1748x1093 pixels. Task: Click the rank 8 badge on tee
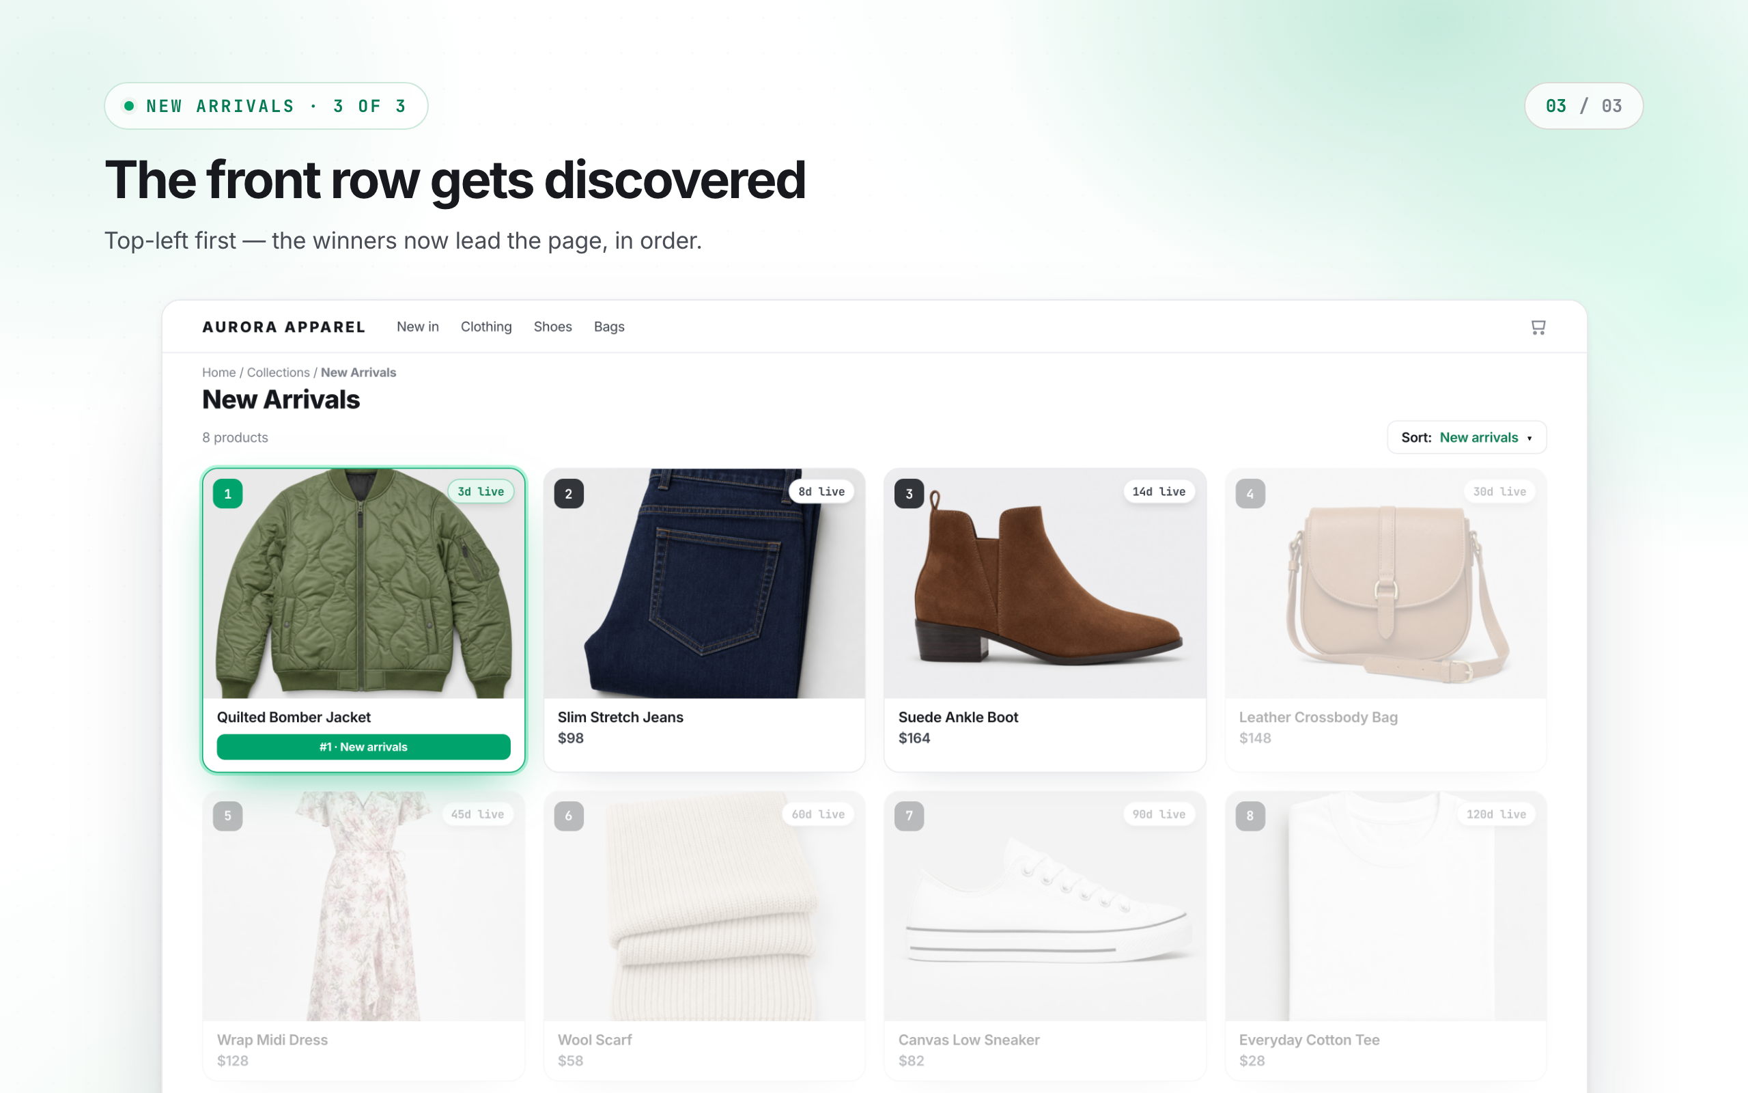[1250, 816]
